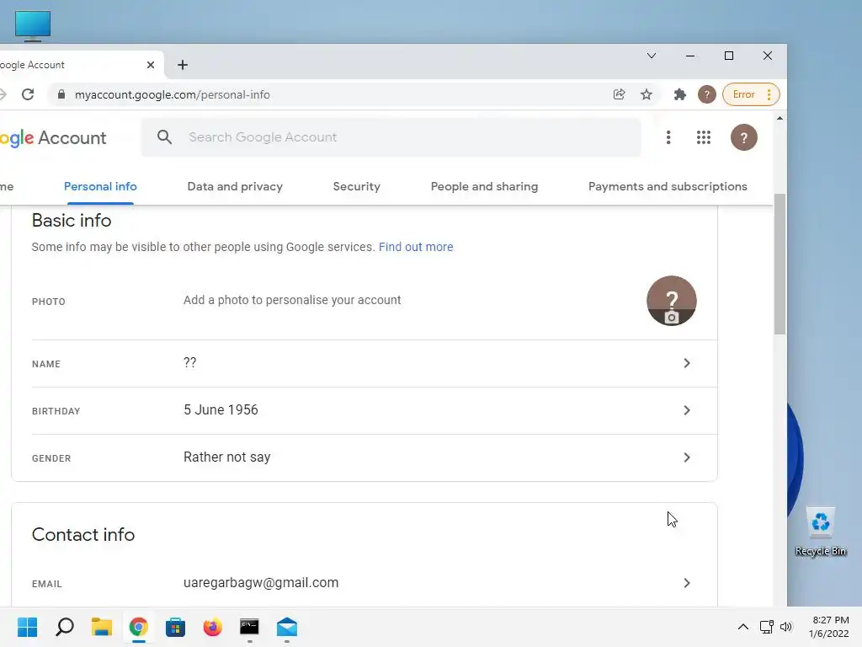Viewport: 862px width, 647px height.
Task: Expand the Name row chevron
Action: [x=687, y=363]
